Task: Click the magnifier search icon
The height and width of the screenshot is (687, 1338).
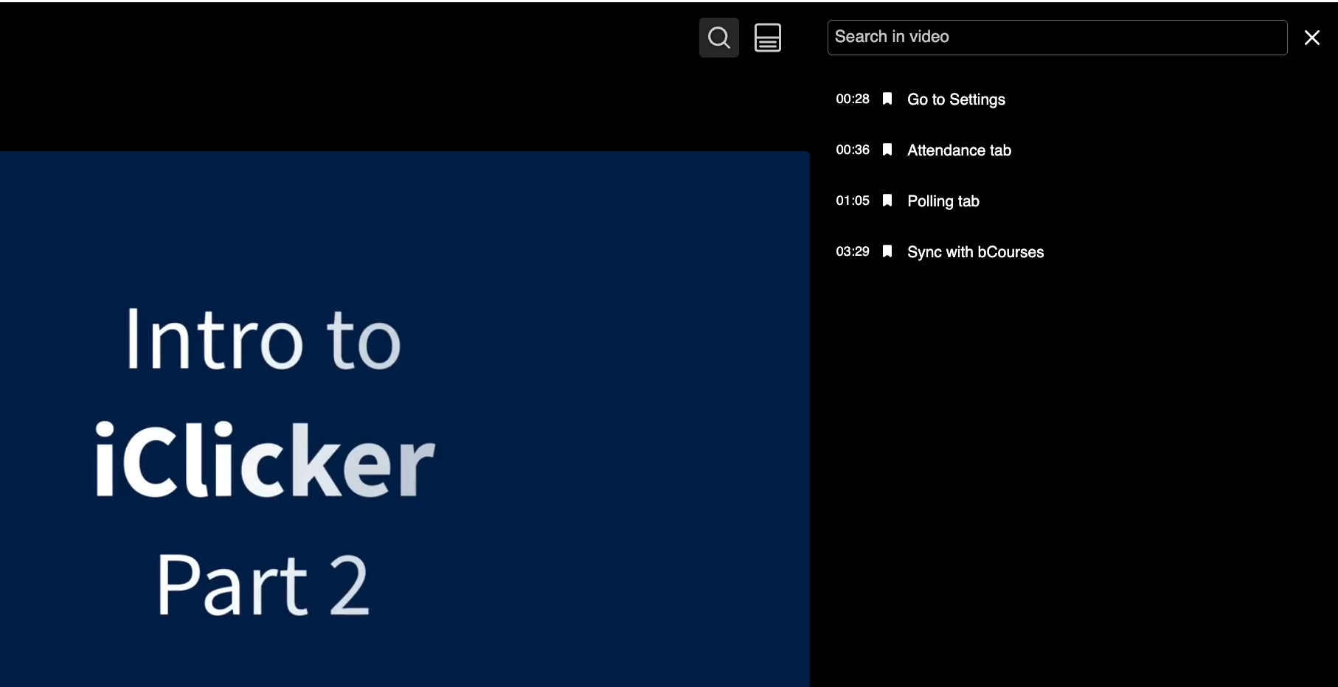Action: click(718, 38)
